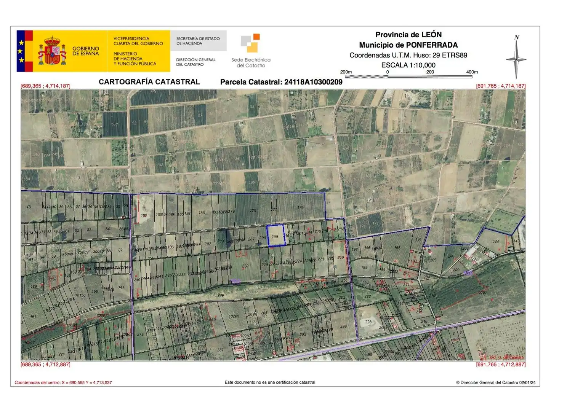Viewport: 567px width, 411px height.
Task: Click "DIRECCIÓN GENERAL DEL CATASTRO" header text
Action: click(x=195, y=62)
